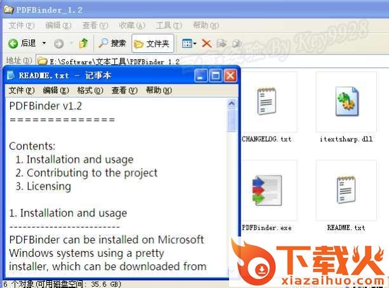Go back with the 后退 button

(22, 43)
